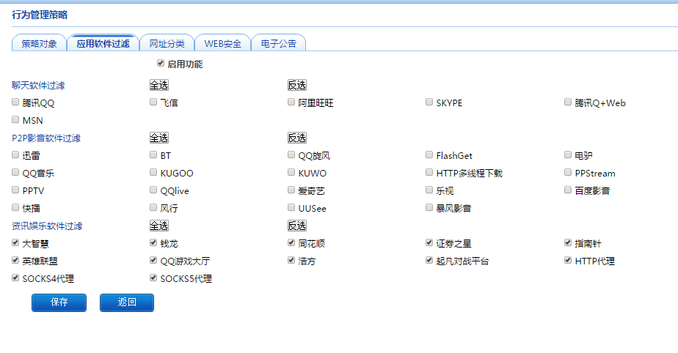Check the PPTV checkbox
The image size is (678, 353).
coord(15,190)
